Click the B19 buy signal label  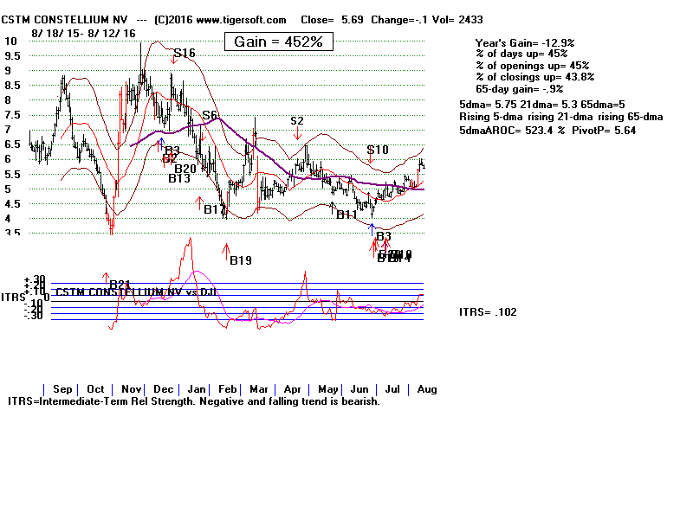240,259
